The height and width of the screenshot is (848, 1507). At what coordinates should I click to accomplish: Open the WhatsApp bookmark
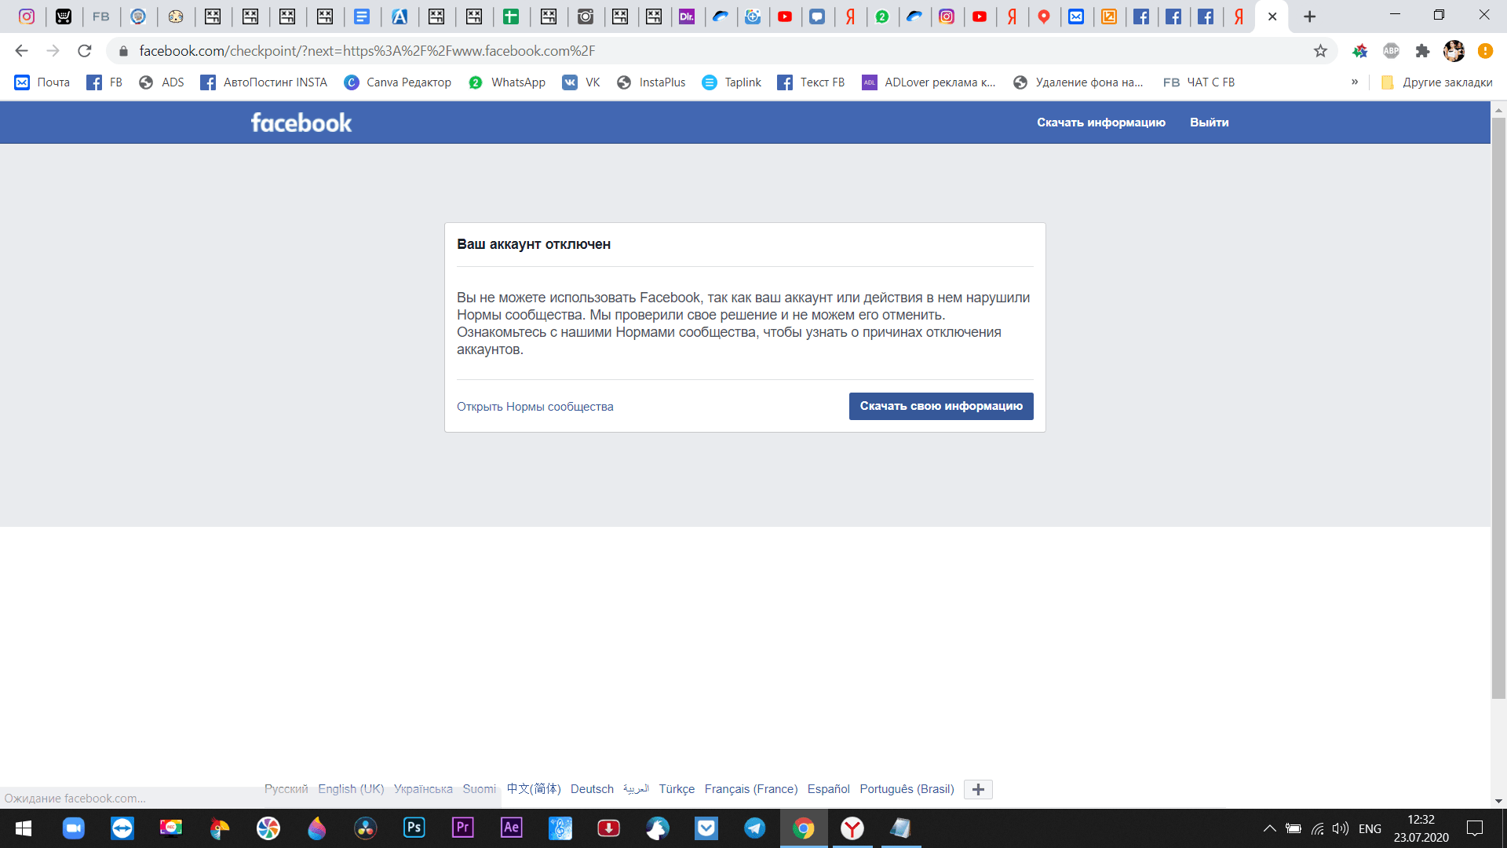click(x=506, y=82)
